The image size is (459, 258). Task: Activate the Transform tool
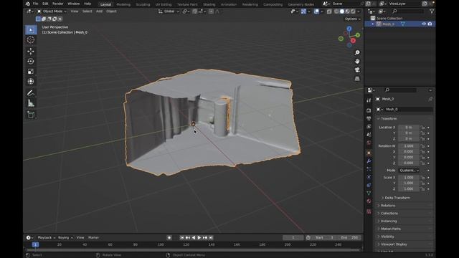tap(31, 81)
